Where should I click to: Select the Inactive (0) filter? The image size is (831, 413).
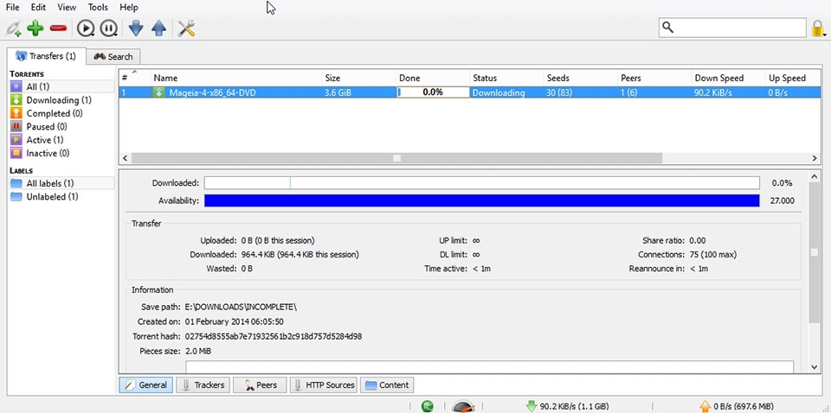click(x=61, y=153)
